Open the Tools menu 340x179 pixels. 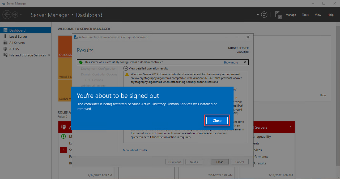coord(305,15)
